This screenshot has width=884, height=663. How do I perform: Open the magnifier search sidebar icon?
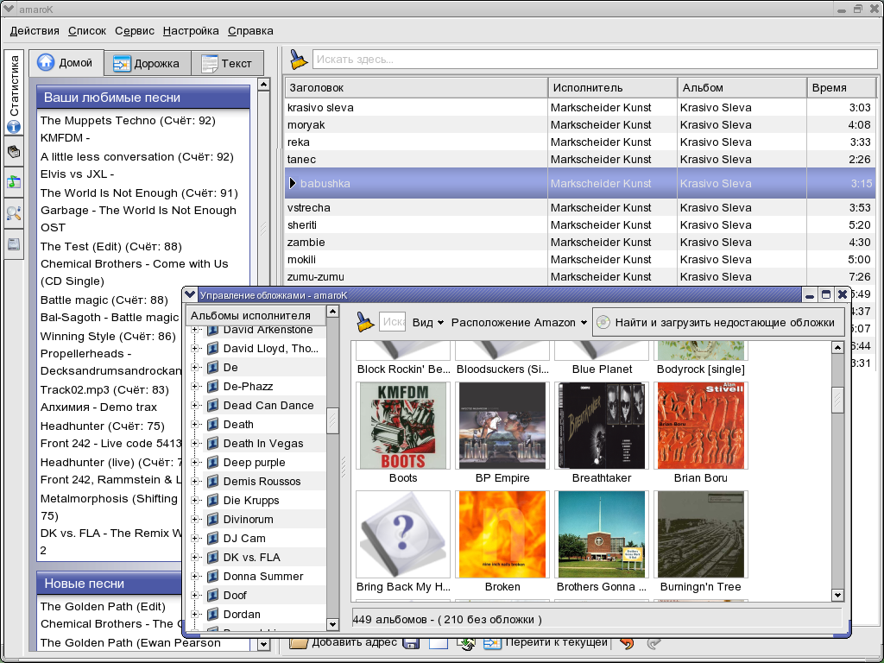coord(14,213)
